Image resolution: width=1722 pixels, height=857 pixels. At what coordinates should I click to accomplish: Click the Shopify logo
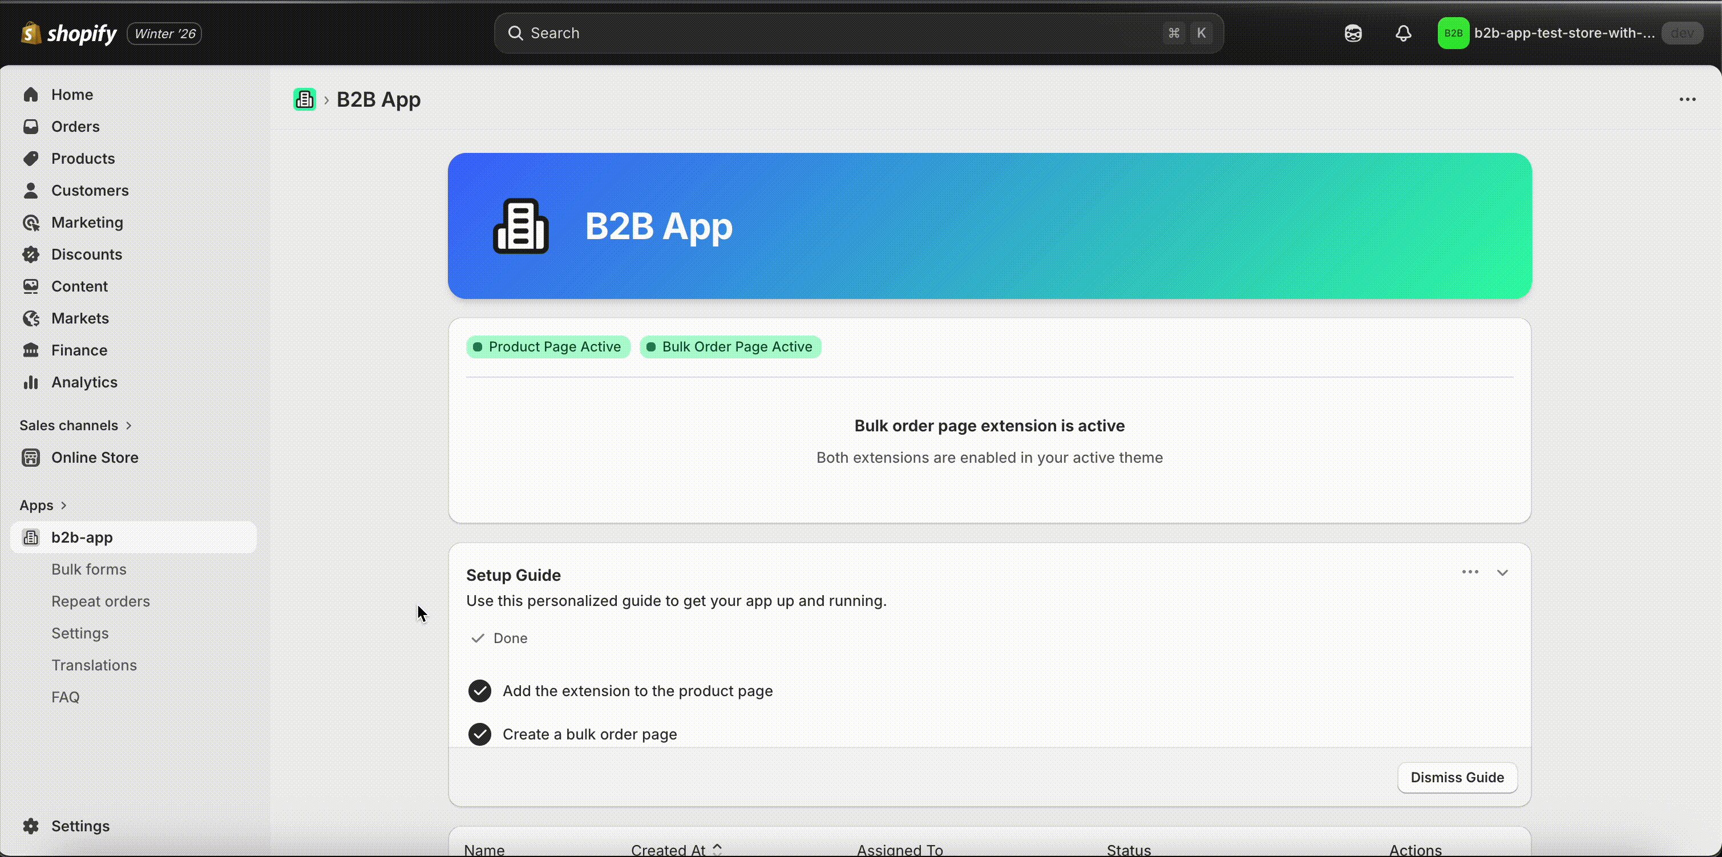[69, 33]
